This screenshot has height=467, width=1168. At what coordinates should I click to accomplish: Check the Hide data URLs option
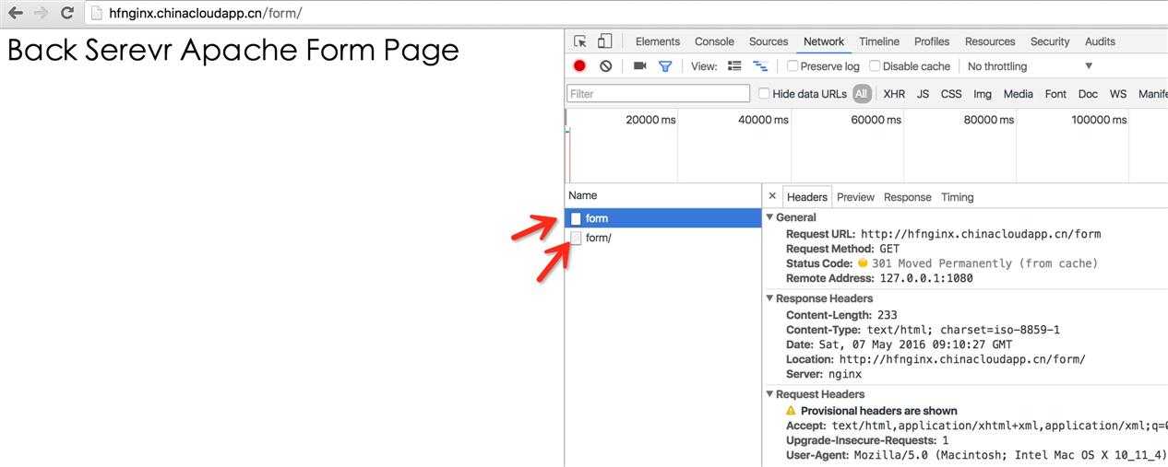point(764,93)
